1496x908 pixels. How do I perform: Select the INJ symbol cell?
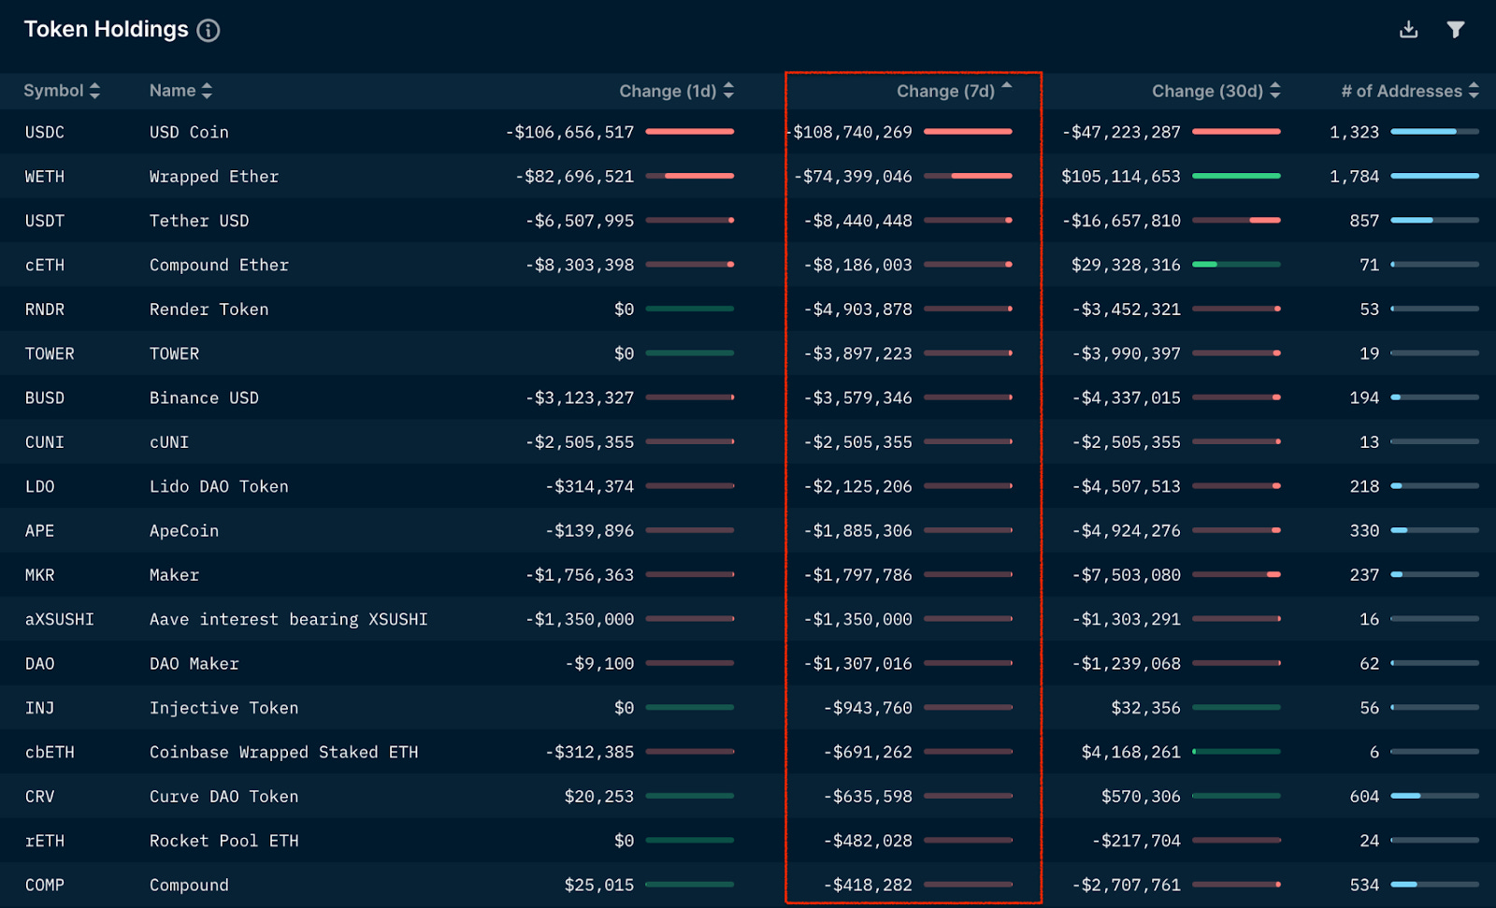[x=40, y=709]
